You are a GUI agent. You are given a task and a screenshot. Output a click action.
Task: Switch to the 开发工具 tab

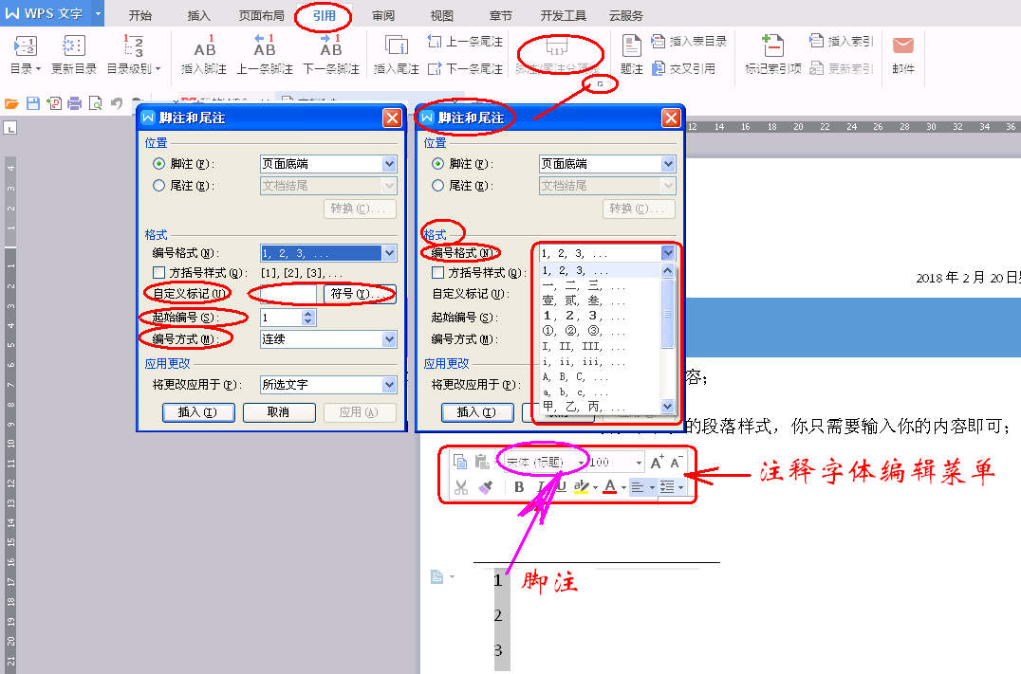pos(564,15)
